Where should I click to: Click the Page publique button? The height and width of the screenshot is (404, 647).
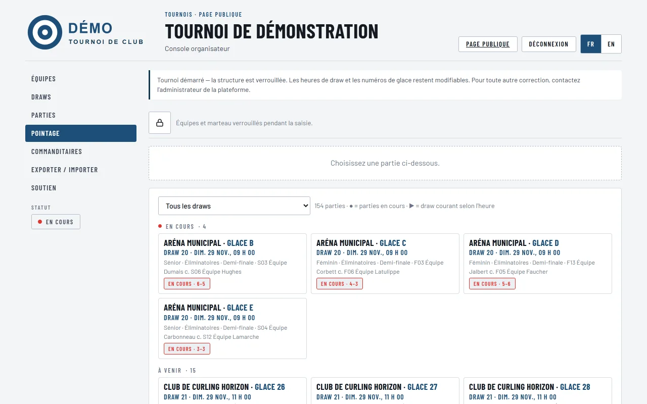488,44
